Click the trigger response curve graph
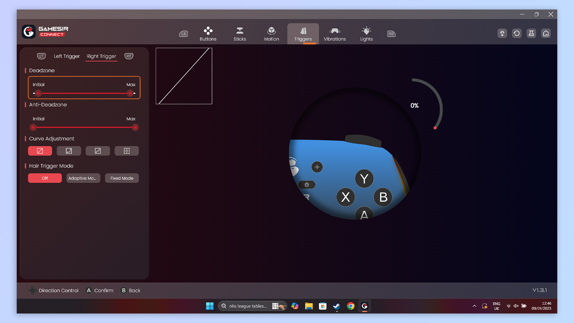Viewport: 574px width, 323px height. tap(184, 76)
